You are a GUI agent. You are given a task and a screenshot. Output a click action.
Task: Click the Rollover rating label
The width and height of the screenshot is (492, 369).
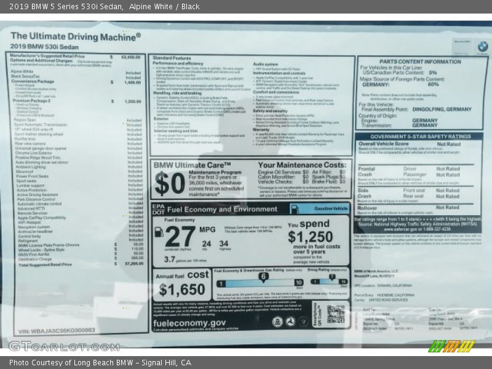coord(367,208)
